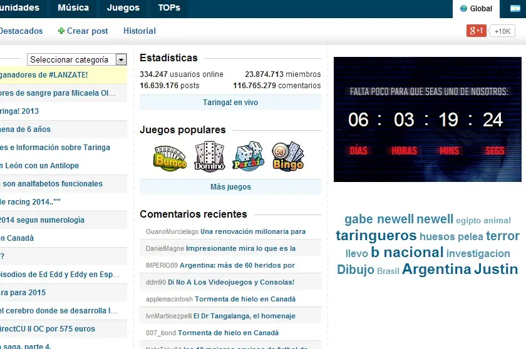Click the Justin tag
The width and height of the screenshot is (526, 349).
coord(496,269)
